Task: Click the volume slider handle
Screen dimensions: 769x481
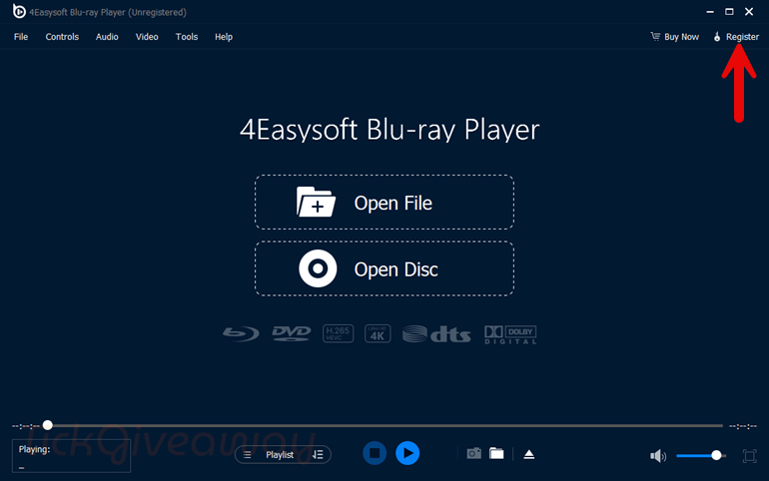Action: tap(716, 455)
